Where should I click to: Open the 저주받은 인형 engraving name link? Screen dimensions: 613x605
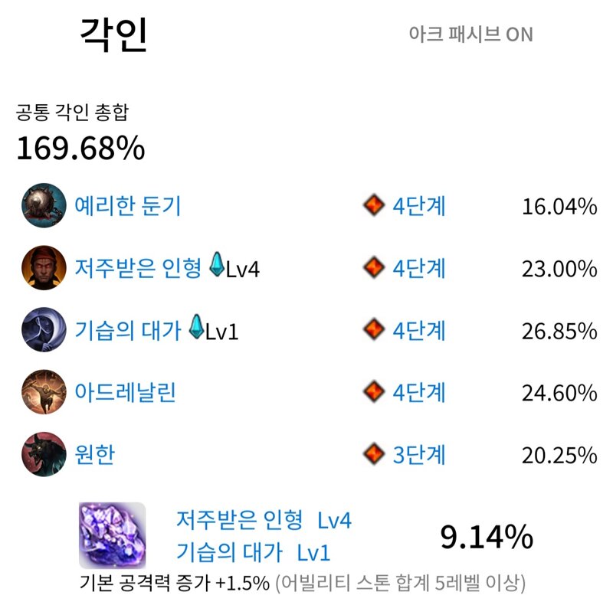click(x=138, y=268)
